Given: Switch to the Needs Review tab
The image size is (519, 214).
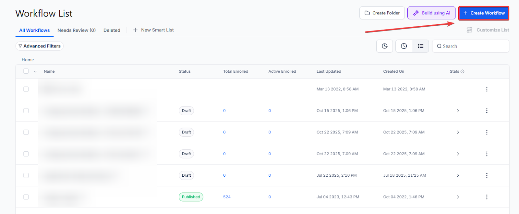Looking at the screenshot, I should click(77, 30).
